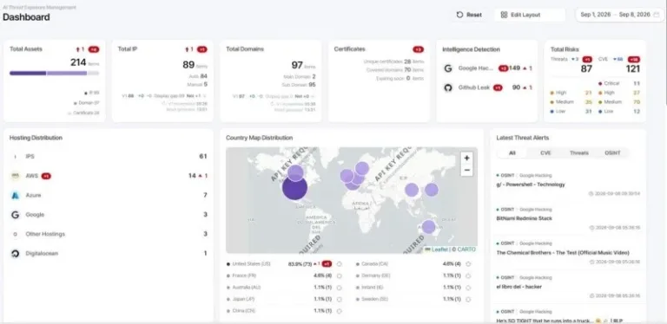This screenshot has width=667, height=324.
Task: Click the Digitalocean hosting row label
Action: point(42,254)
